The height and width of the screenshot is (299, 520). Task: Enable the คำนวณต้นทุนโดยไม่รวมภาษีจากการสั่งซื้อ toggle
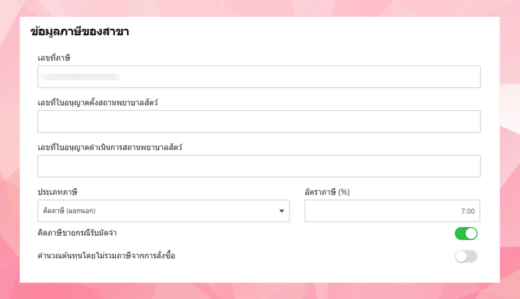466,257
